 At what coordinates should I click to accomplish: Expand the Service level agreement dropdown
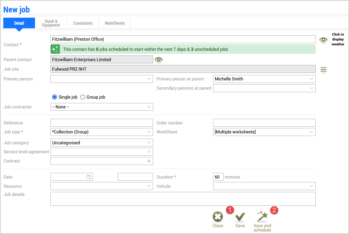click(102, 152)
